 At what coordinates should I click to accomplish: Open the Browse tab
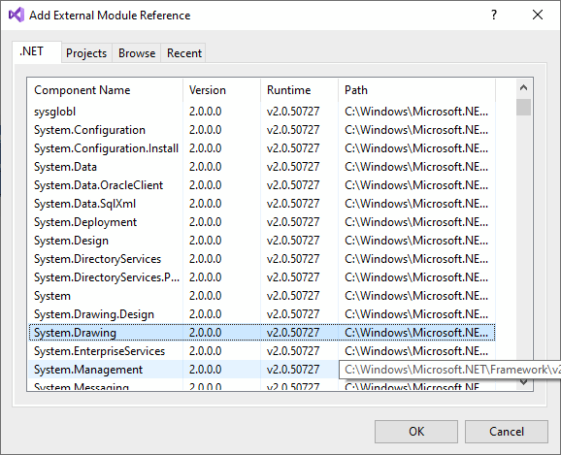pyautogui.click(x=137, y=53)
